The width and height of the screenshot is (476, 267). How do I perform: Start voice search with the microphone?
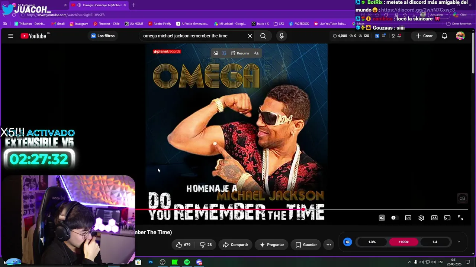(282, 36)
